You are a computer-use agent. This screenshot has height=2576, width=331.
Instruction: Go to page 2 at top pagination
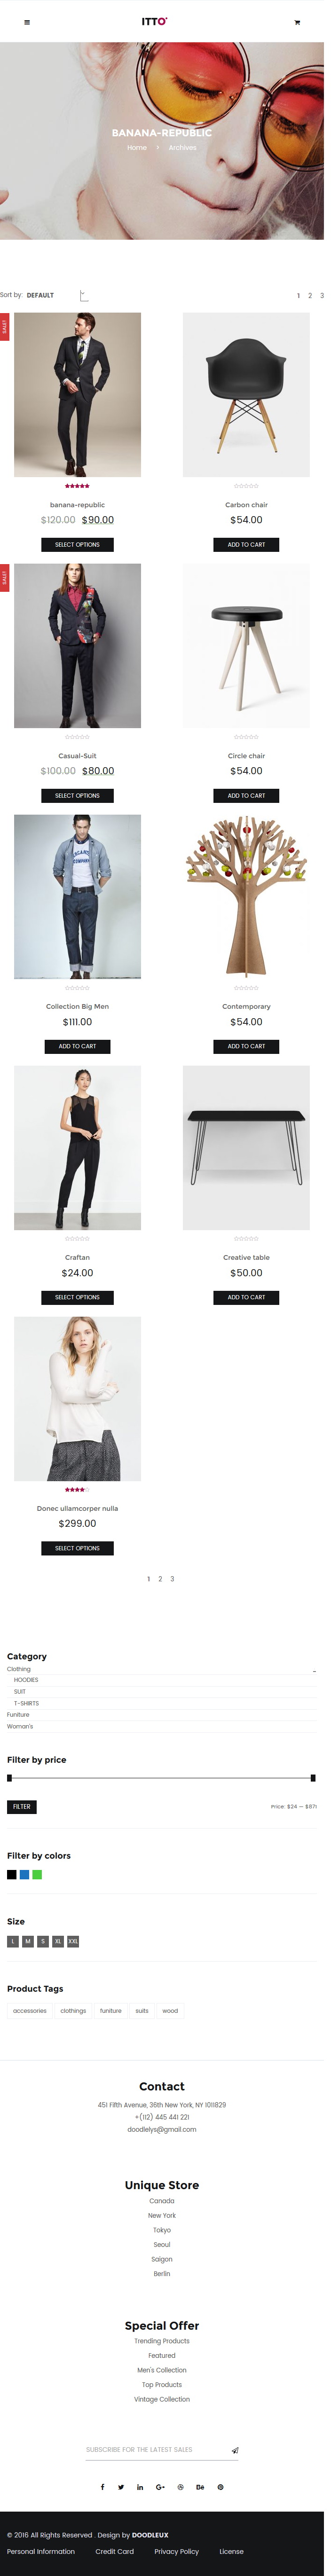309,296
